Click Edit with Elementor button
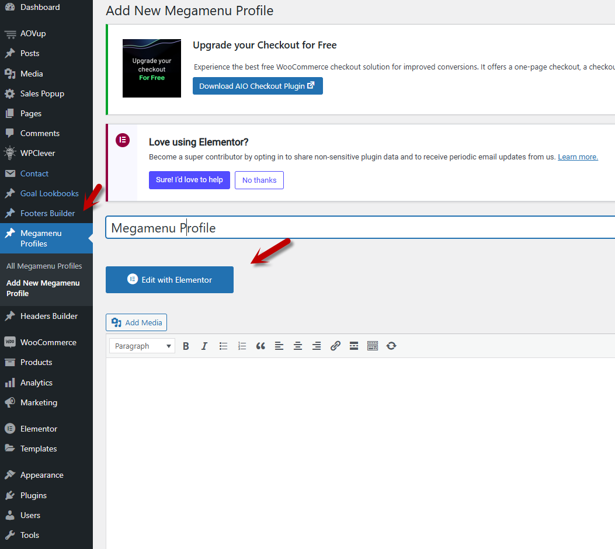 pyautogui.click(x=169, y=280)
